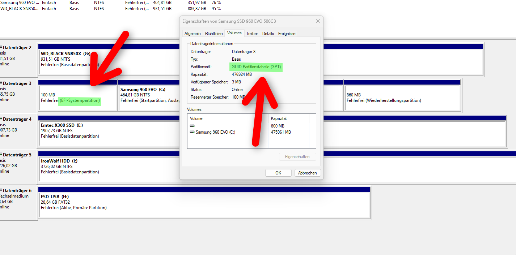Click GUID-Partitionstabelle (GPT) value

(256, 67)
